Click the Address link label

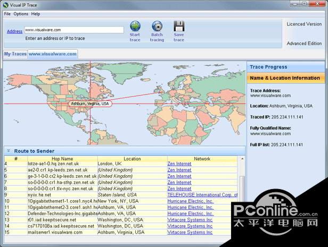click(x=15, y=31)
